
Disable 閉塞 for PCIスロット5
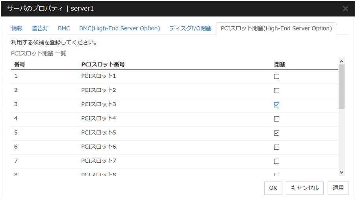pyautogui.click(x=276, y=133)
